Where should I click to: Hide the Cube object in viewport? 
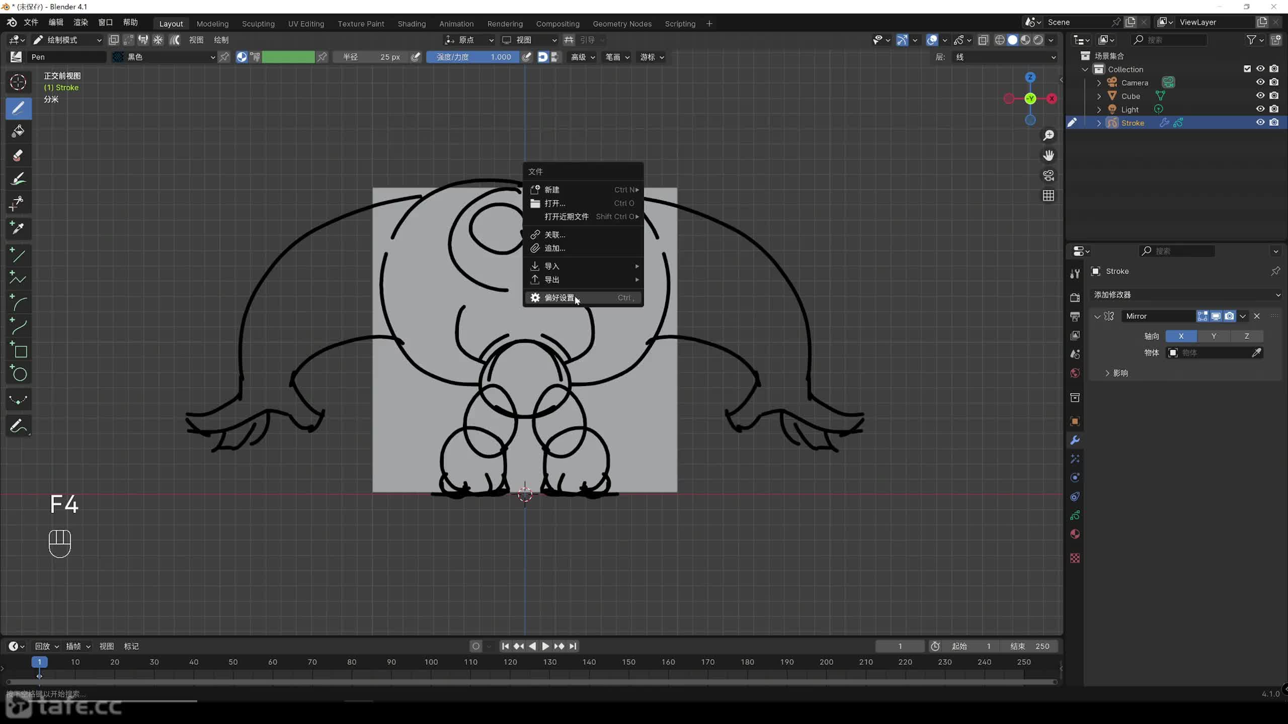pyautogui.click(x=1260, y=96)
